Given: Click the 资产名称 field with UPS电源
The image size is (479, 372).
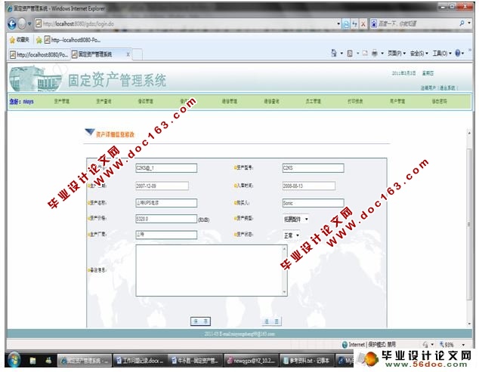Looking at the screenshot, I should point(166,203).
